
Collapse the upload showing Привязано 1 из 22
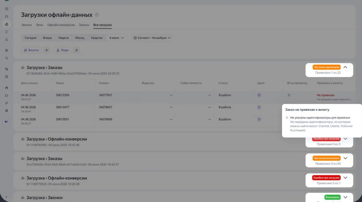(345, 67)
